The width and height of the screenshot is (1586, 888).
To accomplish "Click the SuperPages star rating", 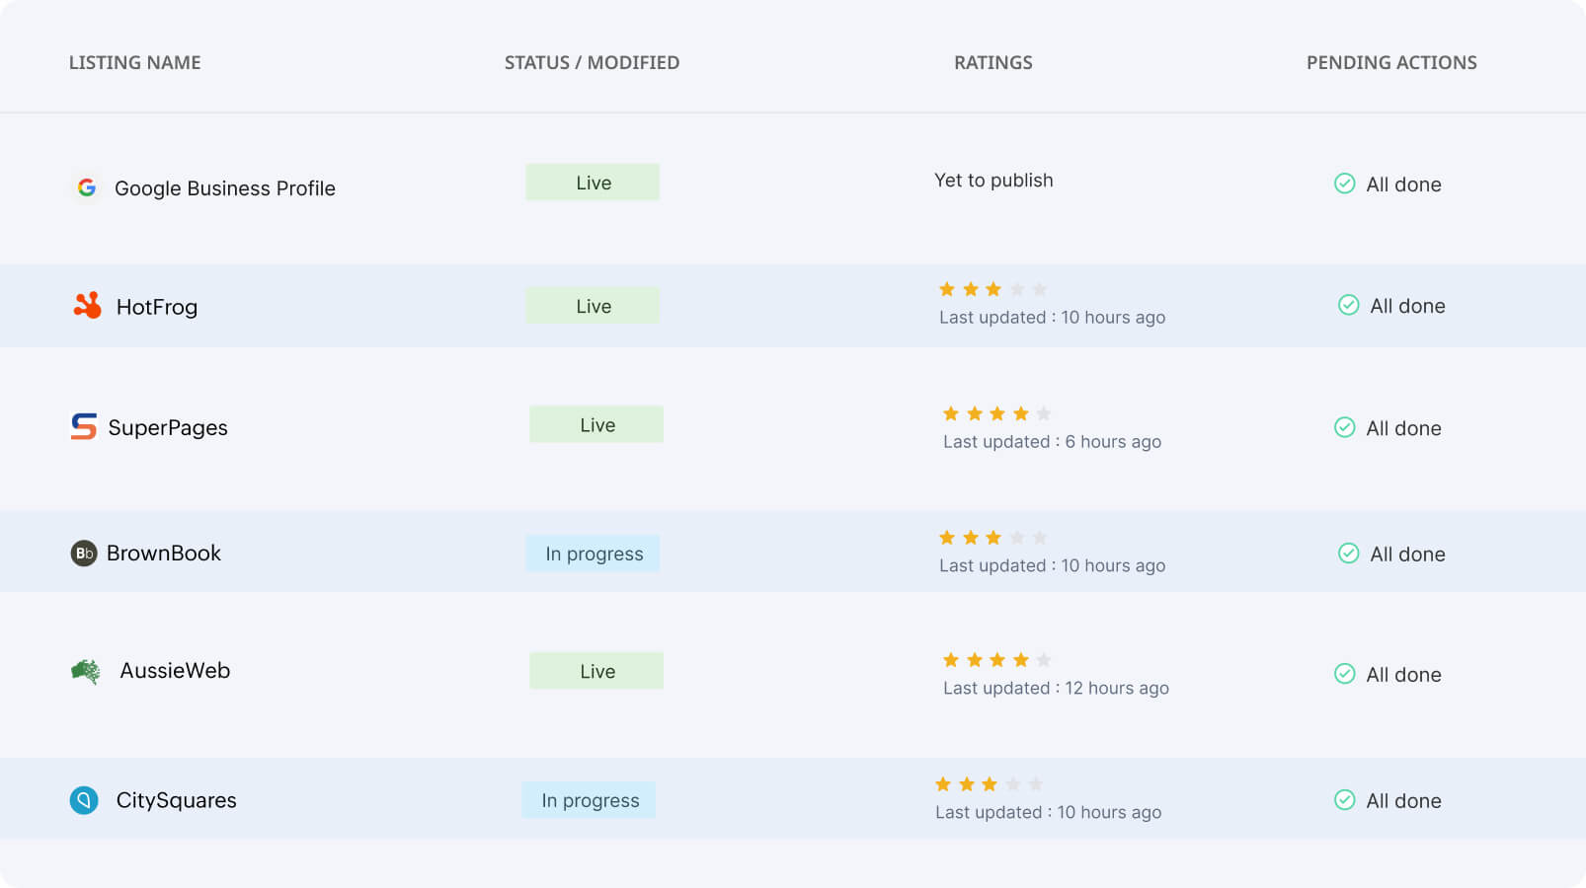I will 996,413.
